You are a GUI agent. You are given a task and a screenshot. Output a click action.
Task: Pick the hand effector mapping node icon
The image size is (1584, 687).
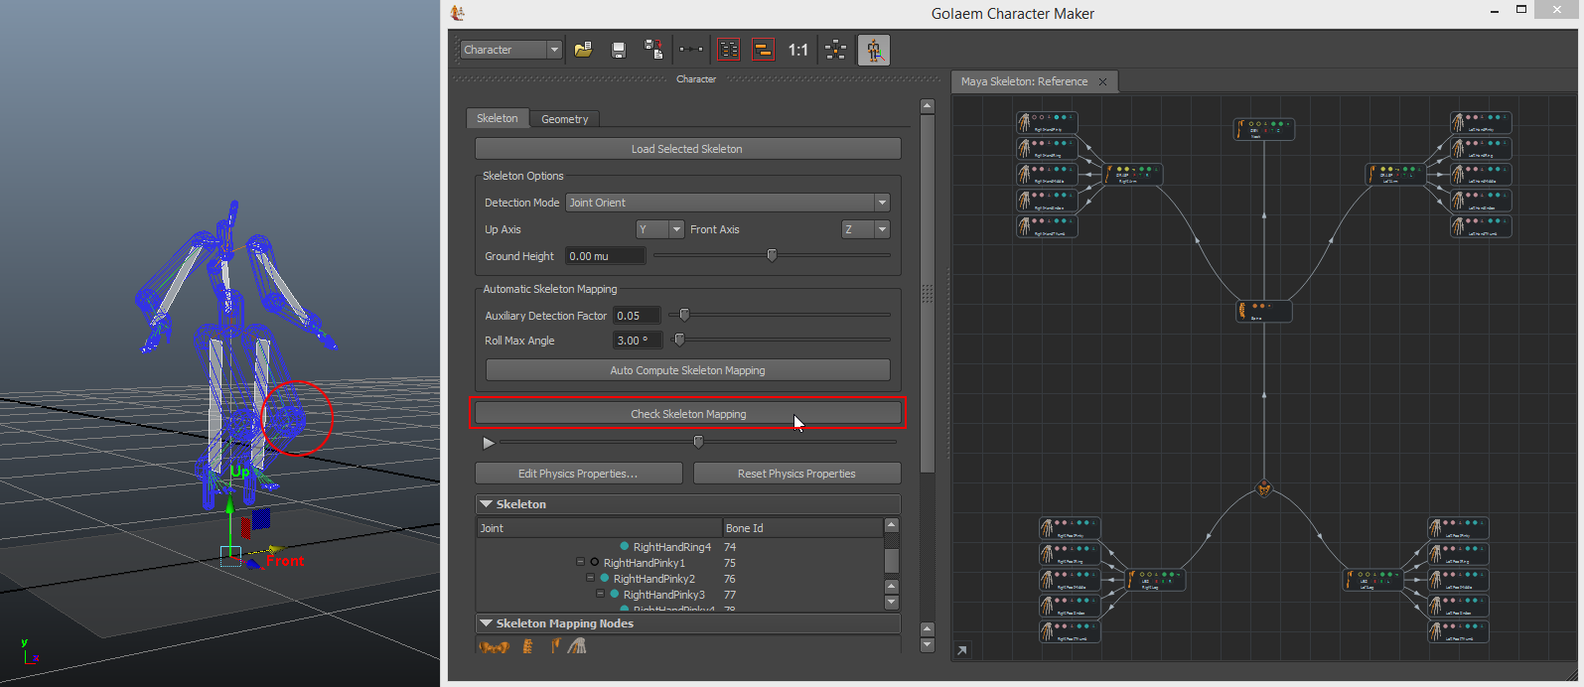tap(577, 646)
